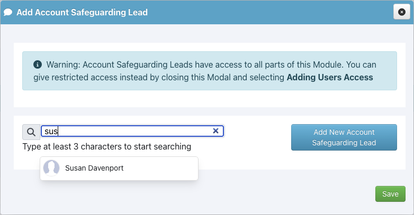Viewport: 414px width, 215px height.
Task: Click the modal title Add Account Safeguarding Lead
Action: pos(82,12)
